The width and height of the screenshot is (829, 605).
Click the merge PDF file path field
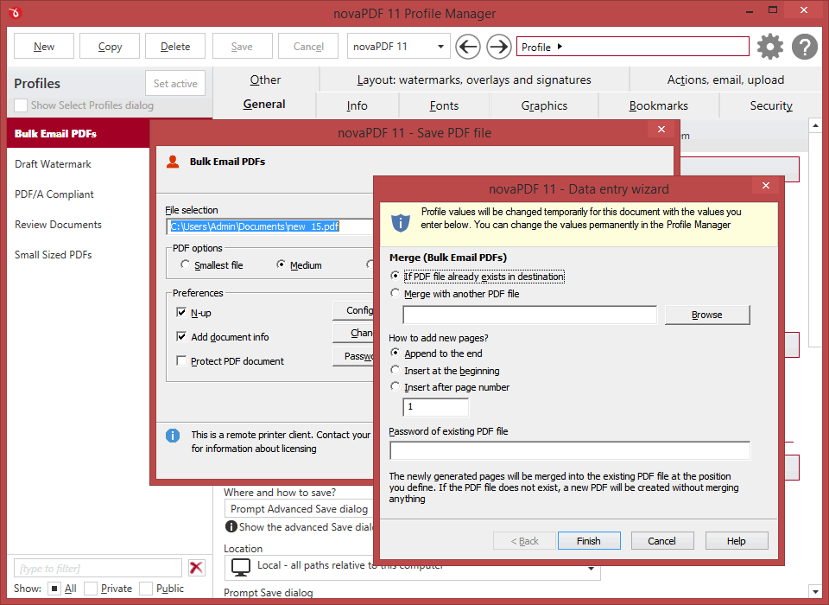click(x=529, y=315)
